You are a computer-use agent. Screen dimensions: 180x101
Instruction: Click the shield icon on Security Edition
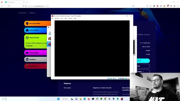click(27, 24)
